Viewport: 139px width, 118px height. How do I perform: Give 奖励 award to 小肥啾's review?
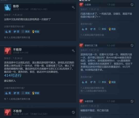(112, 29)
